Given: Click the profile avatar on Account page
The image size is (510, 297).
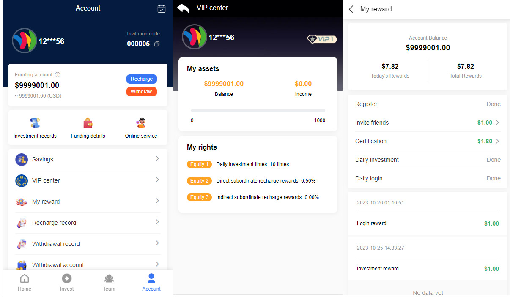Looking at the screenshot, I should 24,41.
